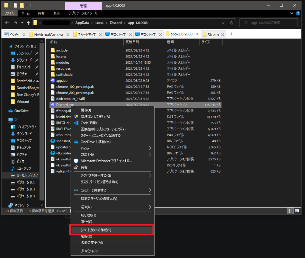Image resolution: width=305 pixels, height=258 pixels.
Task: Collapse the ribbon using the chevron near help
Action: (x=291, y=13)
